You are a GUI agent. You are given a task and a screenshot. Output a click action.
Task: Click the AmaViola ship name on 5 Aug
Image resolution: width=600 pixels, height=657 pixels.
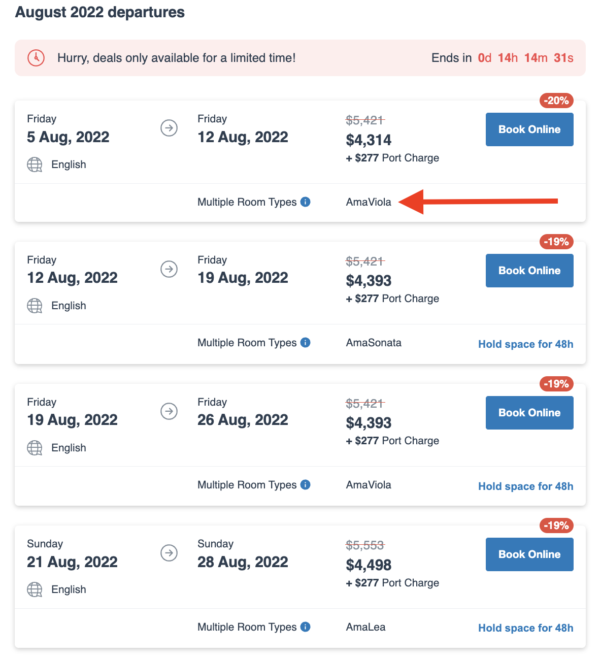(x=369, y=202)
